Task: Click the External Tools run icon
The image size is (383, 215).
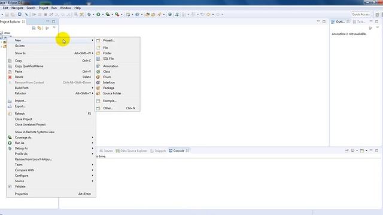Action: (x=117, y=14)
